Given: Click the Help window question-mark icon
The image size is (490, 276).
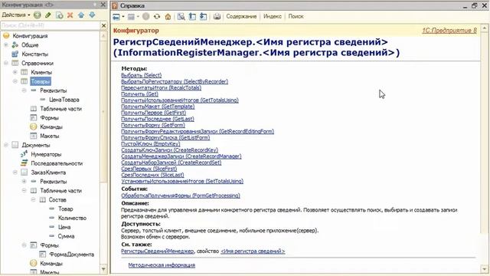Looking at the screenshot, I should (115, 5).
